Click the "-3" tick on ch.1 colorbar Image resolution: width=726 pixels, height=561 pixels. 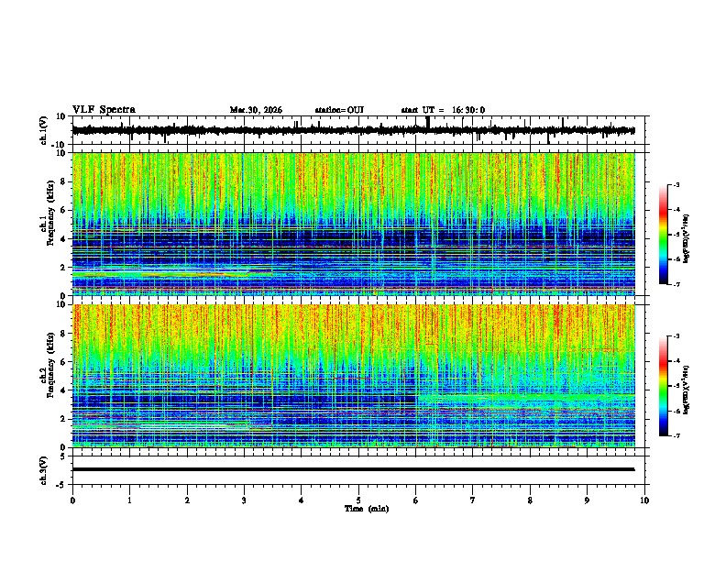(676, 184)
